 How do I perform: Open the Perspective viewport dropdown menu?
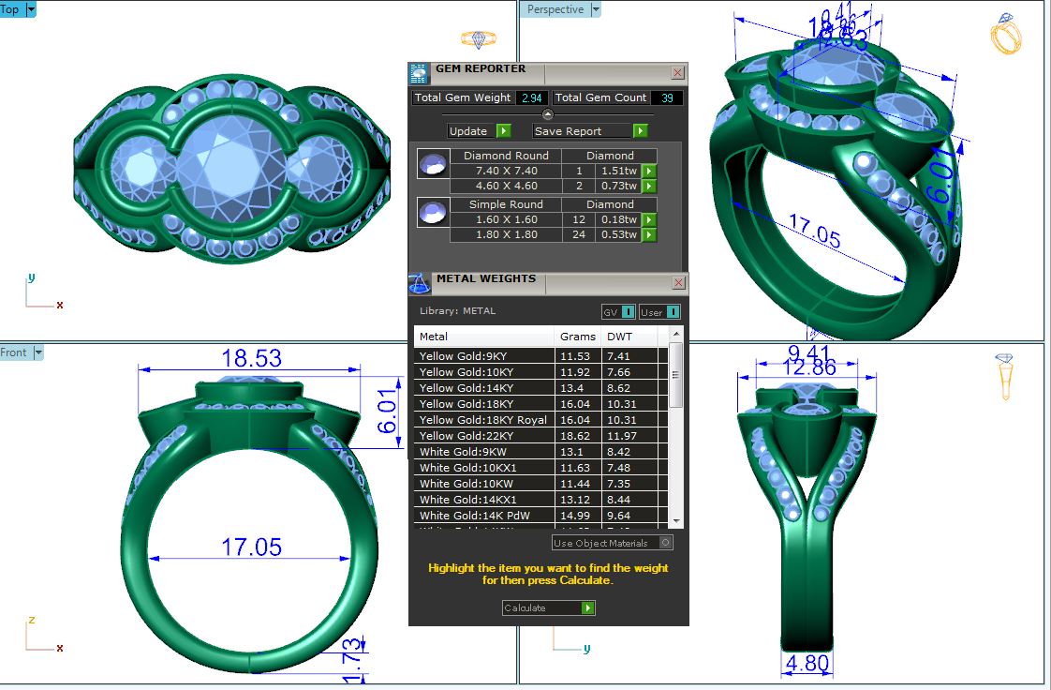(596, 9)
